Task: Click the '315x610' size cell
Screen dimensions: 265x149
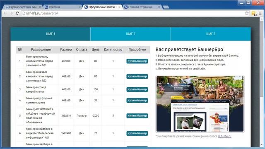Action: coord(66,116)
